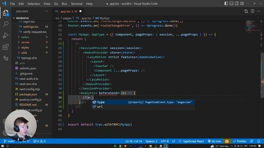Open postcss.config.js file

30,99
